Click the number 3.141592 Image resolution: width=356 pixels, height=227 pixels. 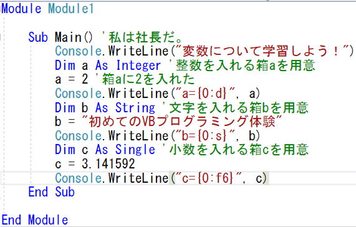(108, 163)
